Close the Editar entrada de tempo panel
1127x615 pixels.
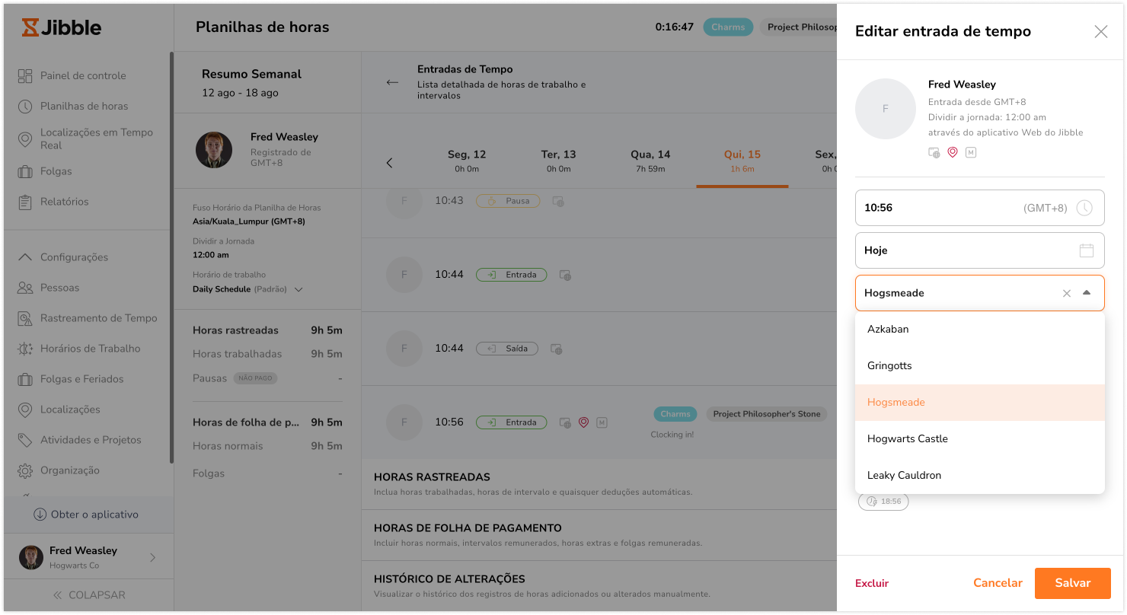[1100, 31]
